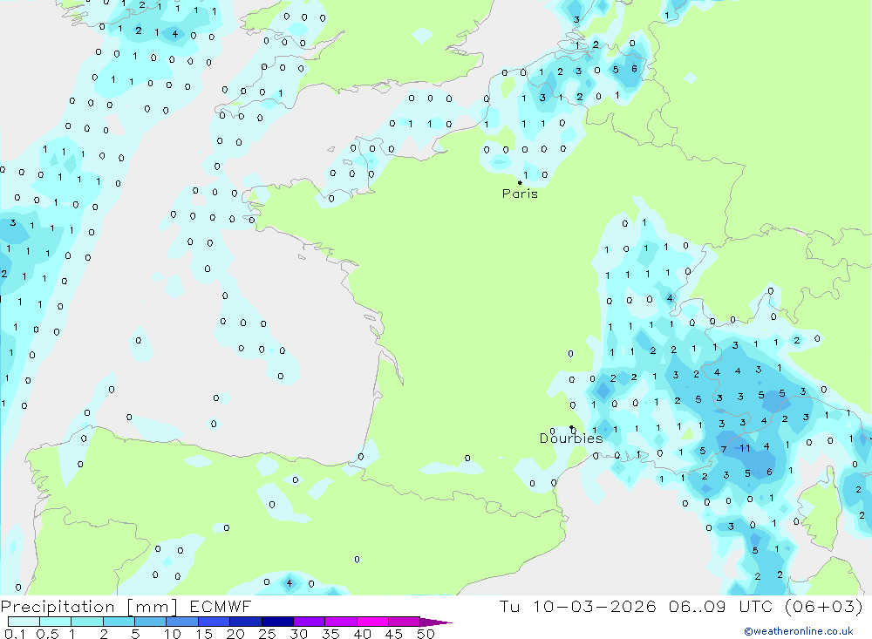
Task: Click the legend label '50'
Action: coord(426,634)
